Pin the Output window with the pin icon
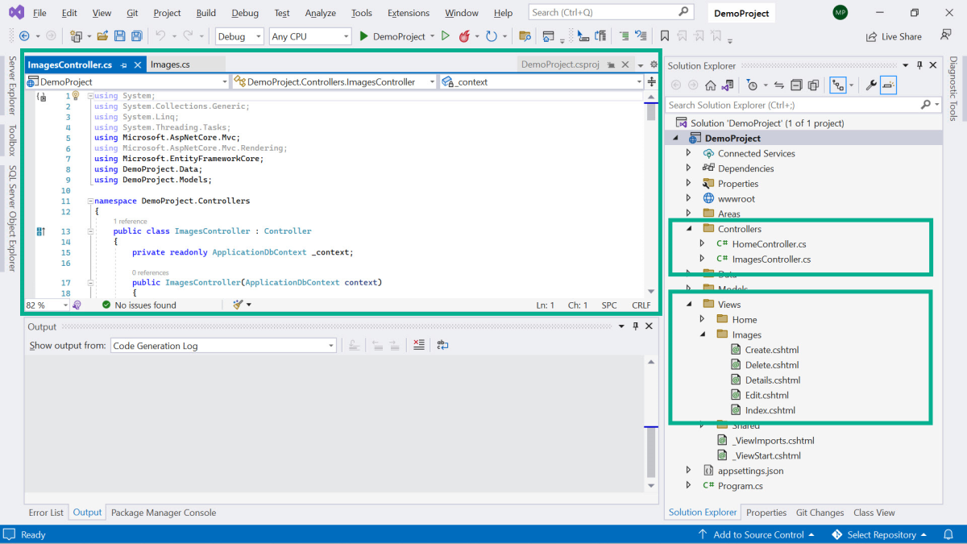 [635, 326]
